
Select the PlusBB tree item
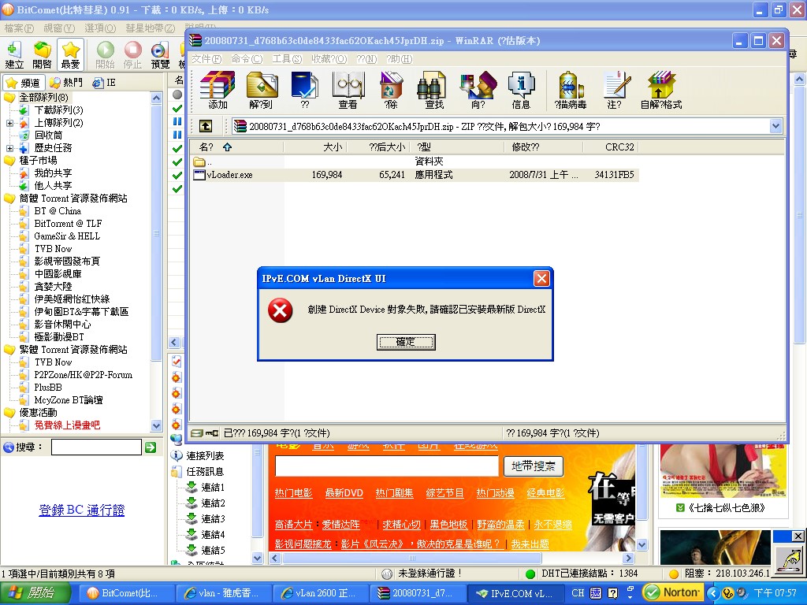point(48,388)
